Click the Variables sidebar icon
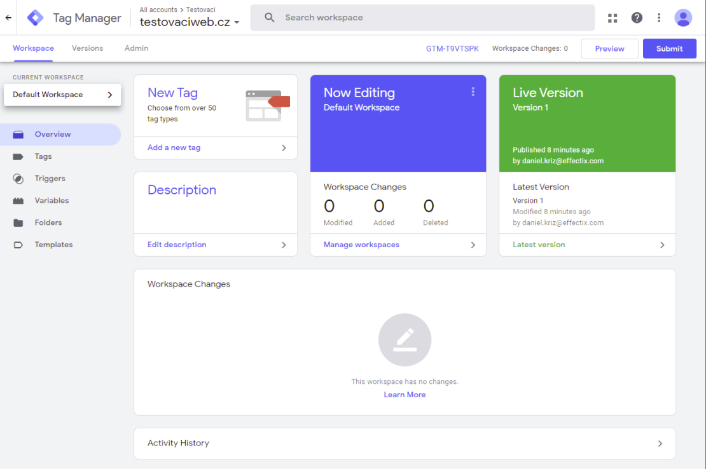 (x=18, y=201)
